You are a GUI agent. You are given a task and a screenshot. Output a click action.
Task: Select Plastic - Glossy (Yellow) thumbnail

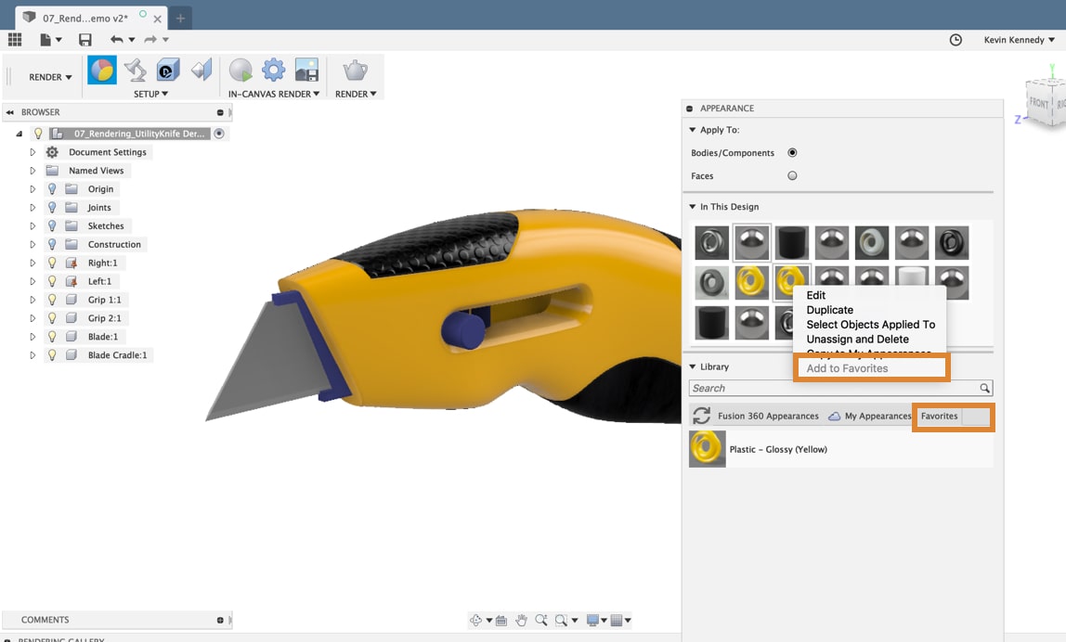pos(707,449)
